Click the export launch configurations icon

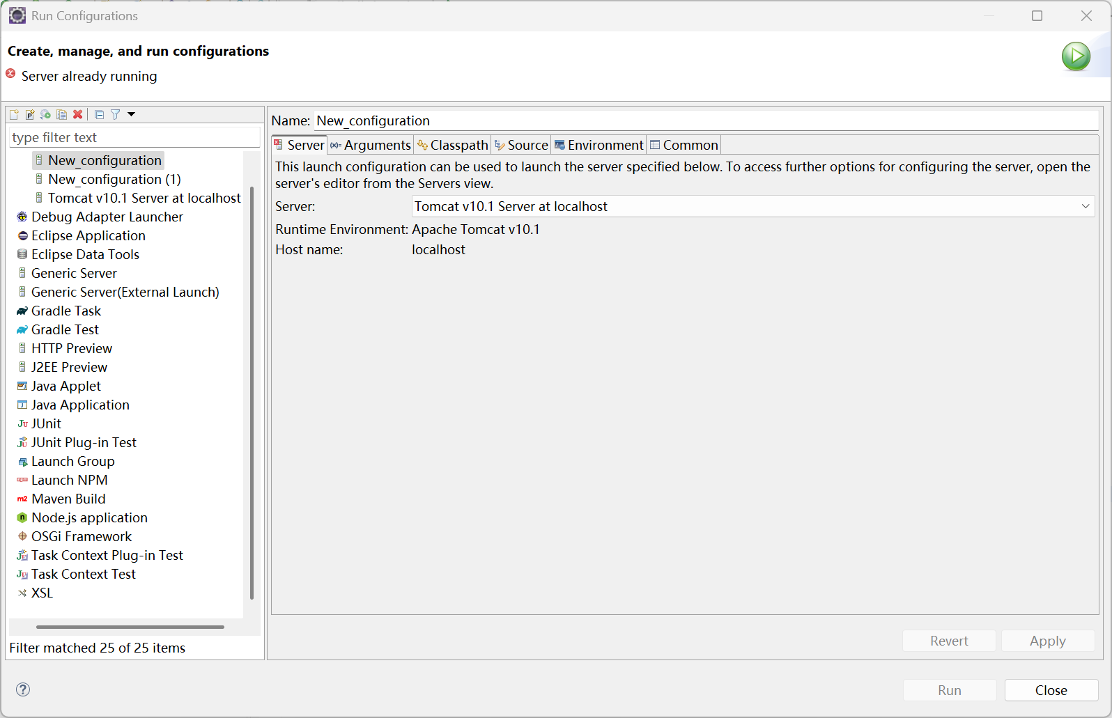click(46, 115)
